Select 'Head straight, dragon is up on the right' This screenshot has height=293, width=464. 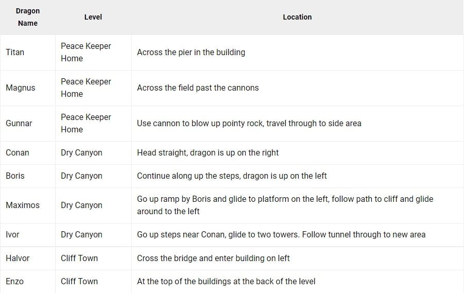coord(208,152)
